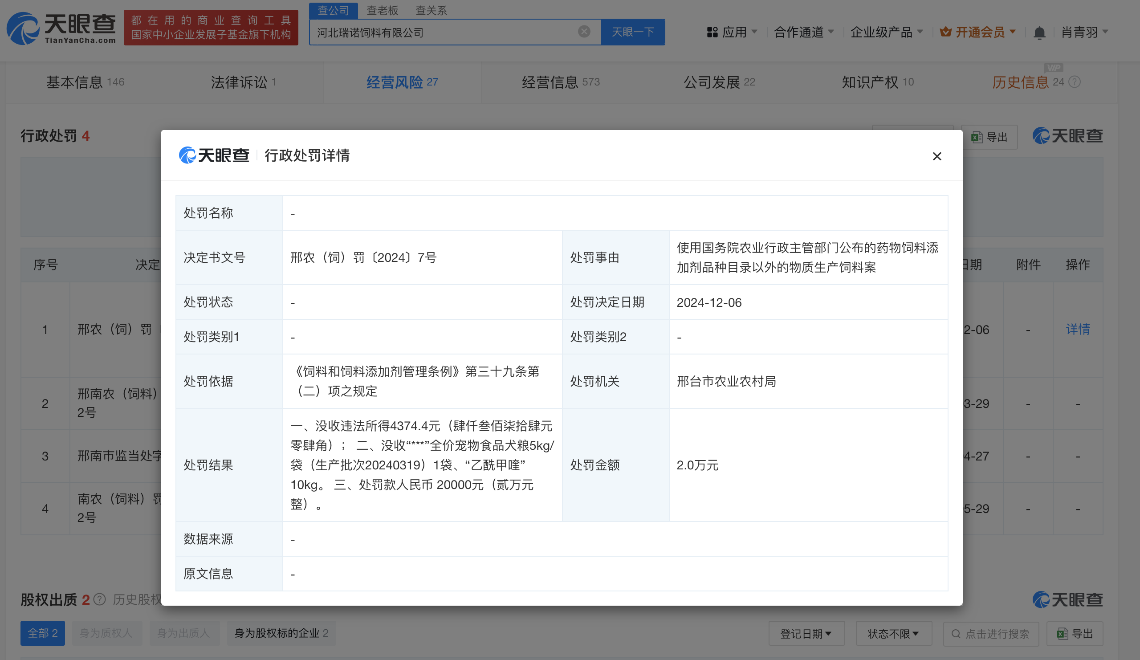Click help icon beside 股权出质 2

click(99, 599)
